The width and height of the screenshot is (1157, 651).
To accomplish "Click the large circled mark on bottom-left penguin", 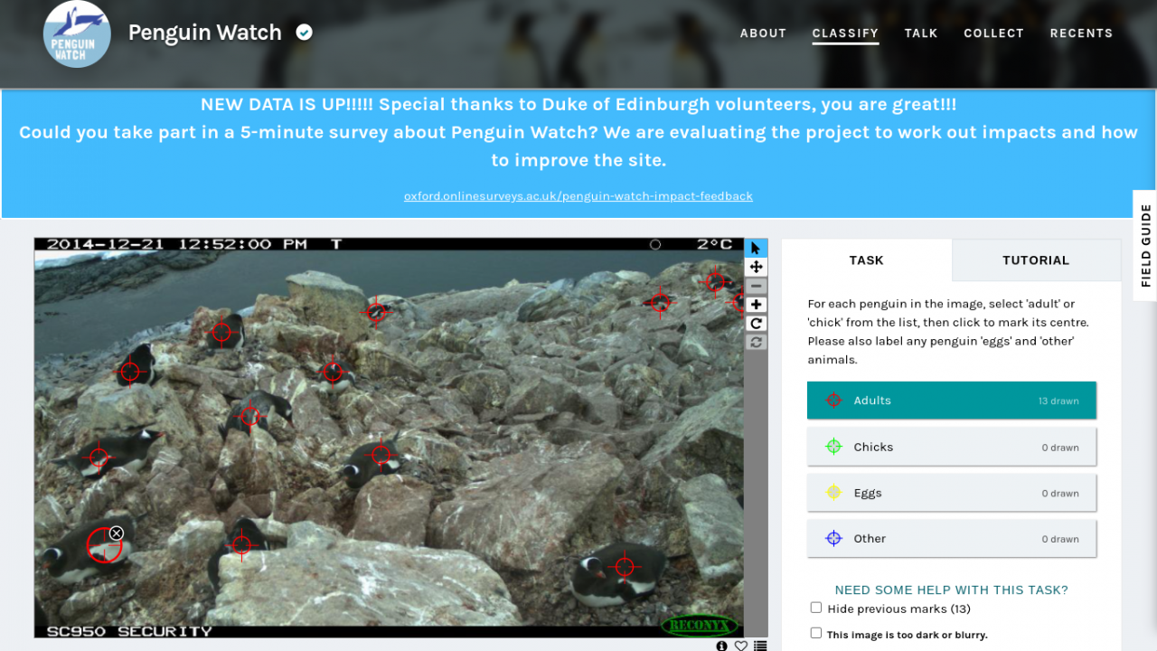I will pos(103,545).
